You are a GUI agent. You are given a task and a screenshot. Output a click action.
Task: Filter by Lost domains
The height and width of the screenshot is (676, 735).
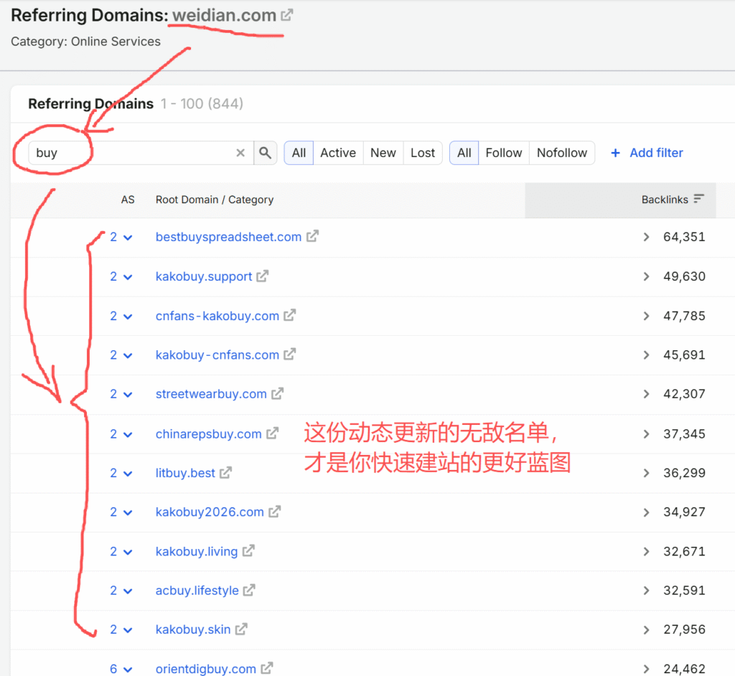[422, 153]
